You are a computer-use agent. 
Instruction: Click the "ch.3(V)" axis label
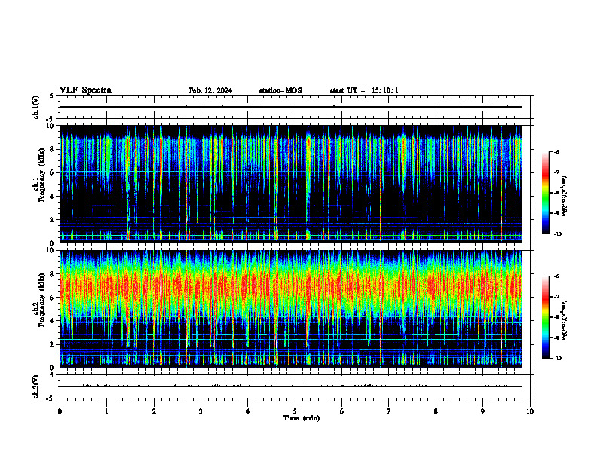[x=35, y=386]
